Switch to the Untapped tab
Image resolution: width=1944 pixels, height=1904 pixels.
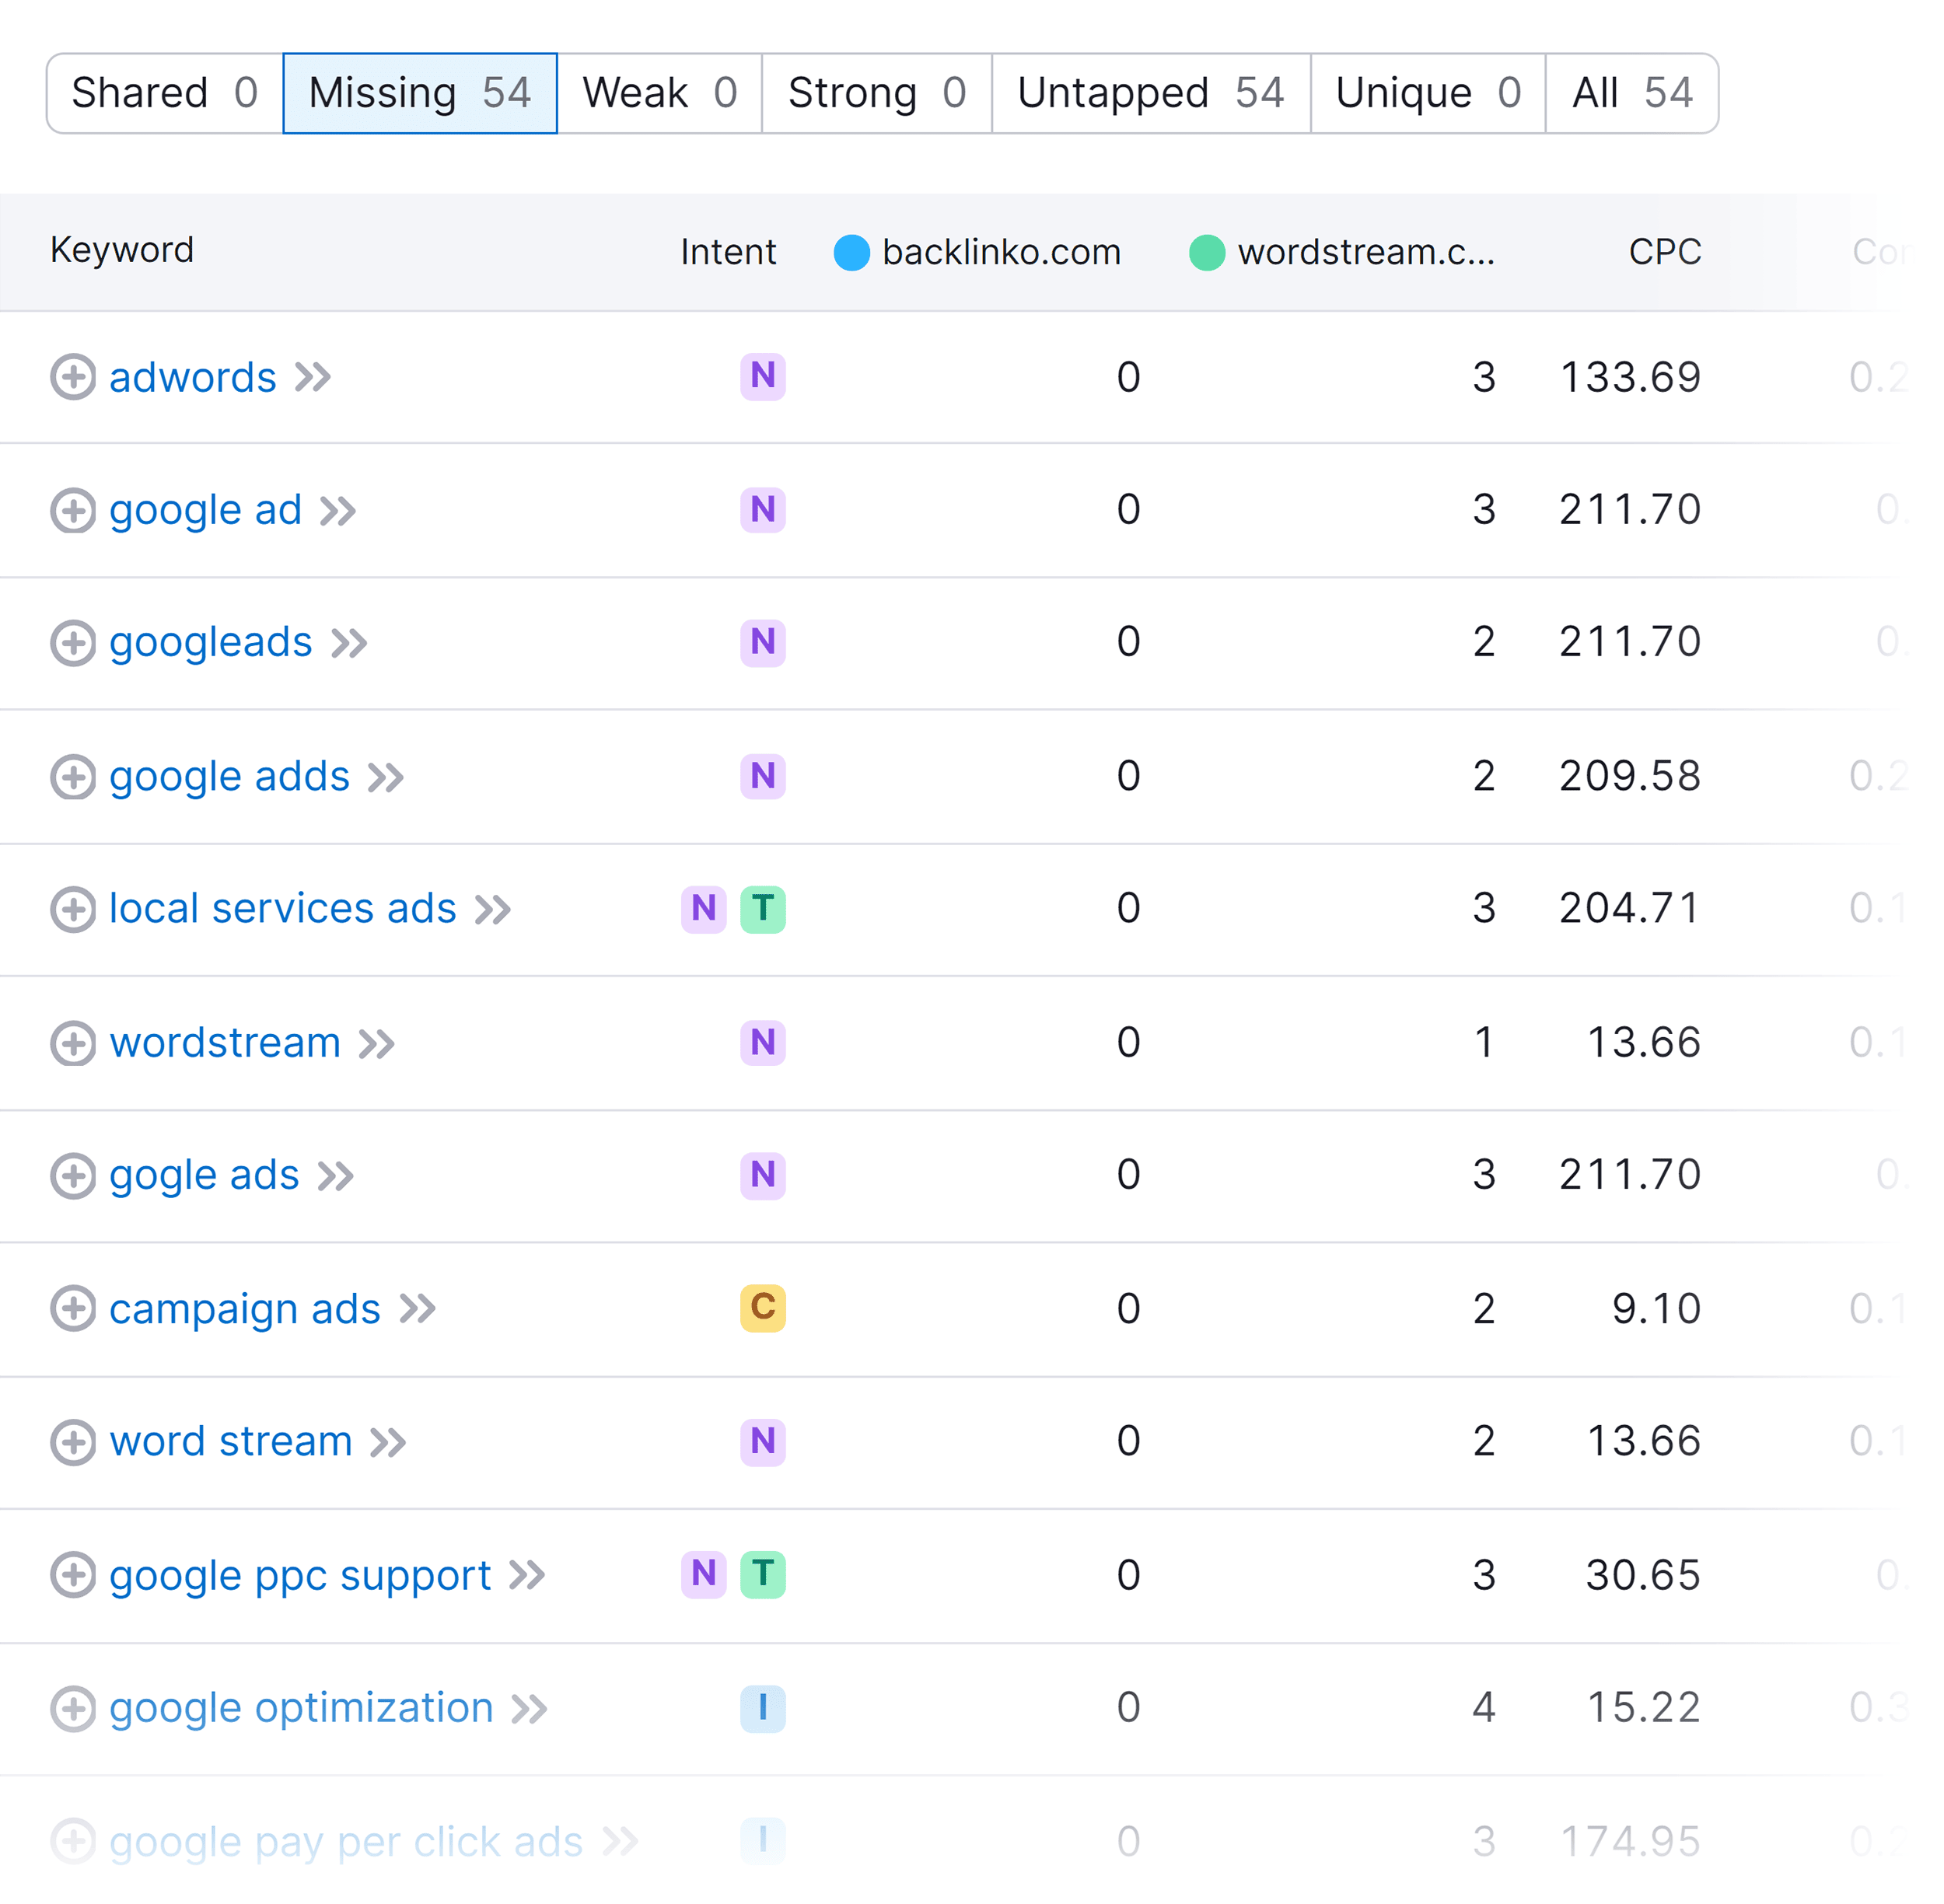(1151, 92)
